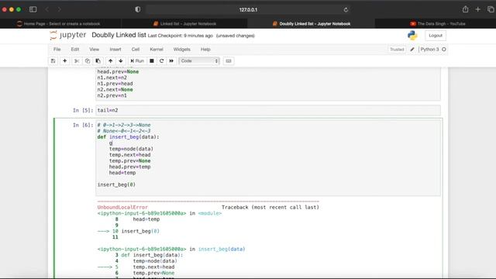This screenshot has width=496, height=279.
Task: Click the Jupyter logo
Action: click(68, 35)
